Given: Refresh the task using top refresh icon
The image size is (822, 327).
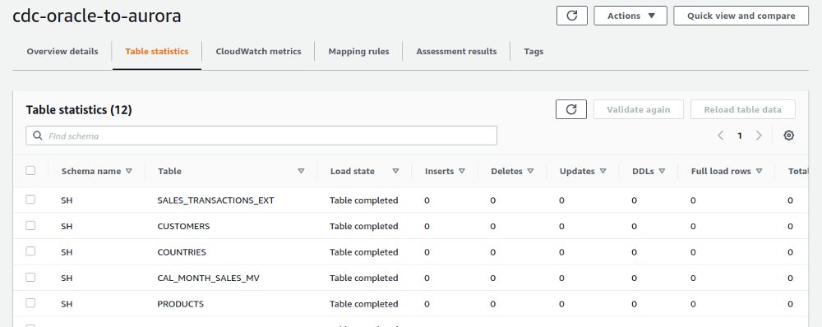Looking at the screenshot, I should click(572, 16).
